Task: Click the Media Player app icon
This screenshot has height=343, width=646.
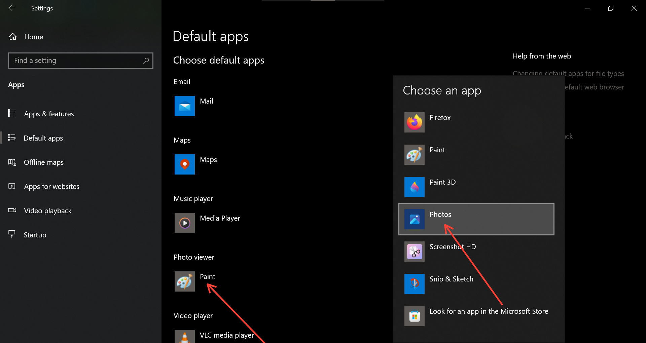Action: [x=185, y=223]
